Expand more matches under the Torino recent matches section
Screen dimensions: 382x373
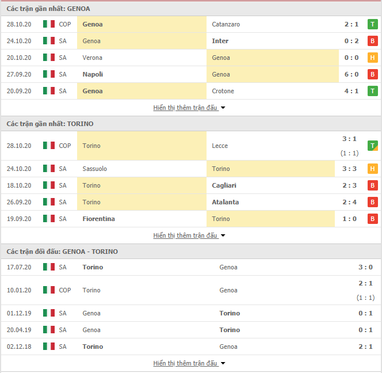189,235
